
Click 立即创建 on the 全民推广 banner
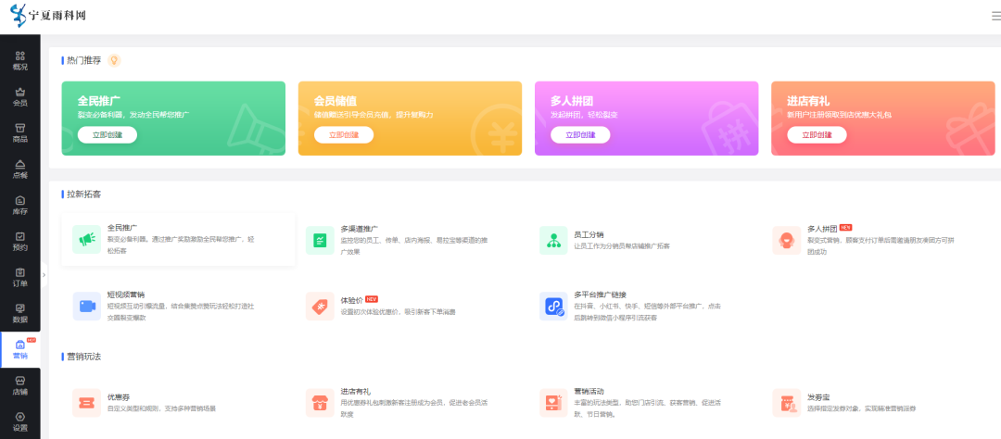108,134
